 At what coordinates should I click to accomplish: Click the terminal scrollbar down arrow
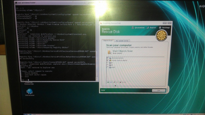[97, 80]
